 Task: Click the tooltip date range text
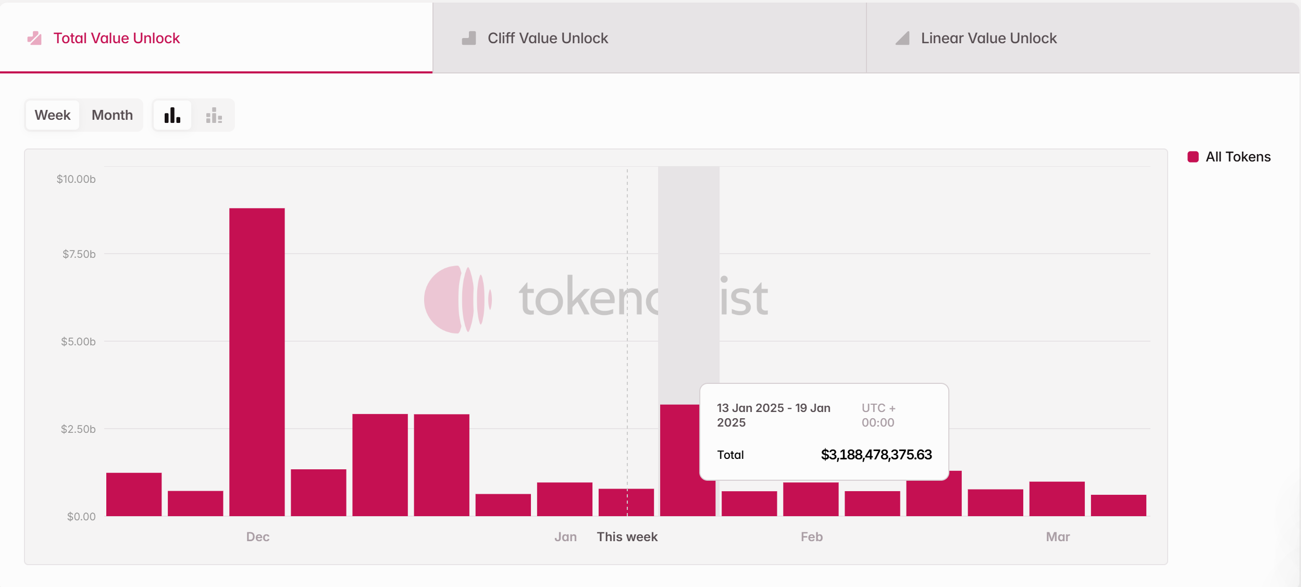(774, 415)
